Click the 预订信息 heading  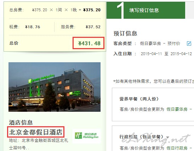[125, 34]
